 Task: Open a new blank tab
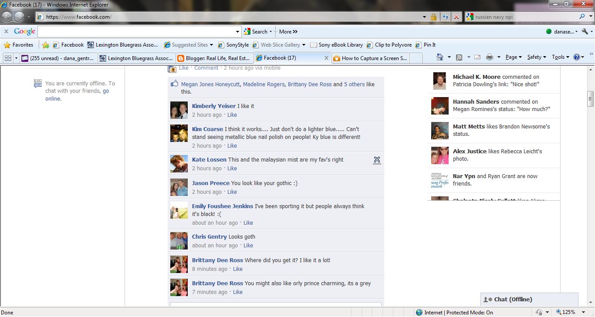416,58
